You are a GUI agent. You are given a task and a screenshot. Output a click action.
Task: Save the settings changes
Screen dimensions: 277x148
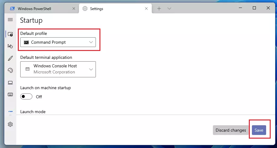259,130
